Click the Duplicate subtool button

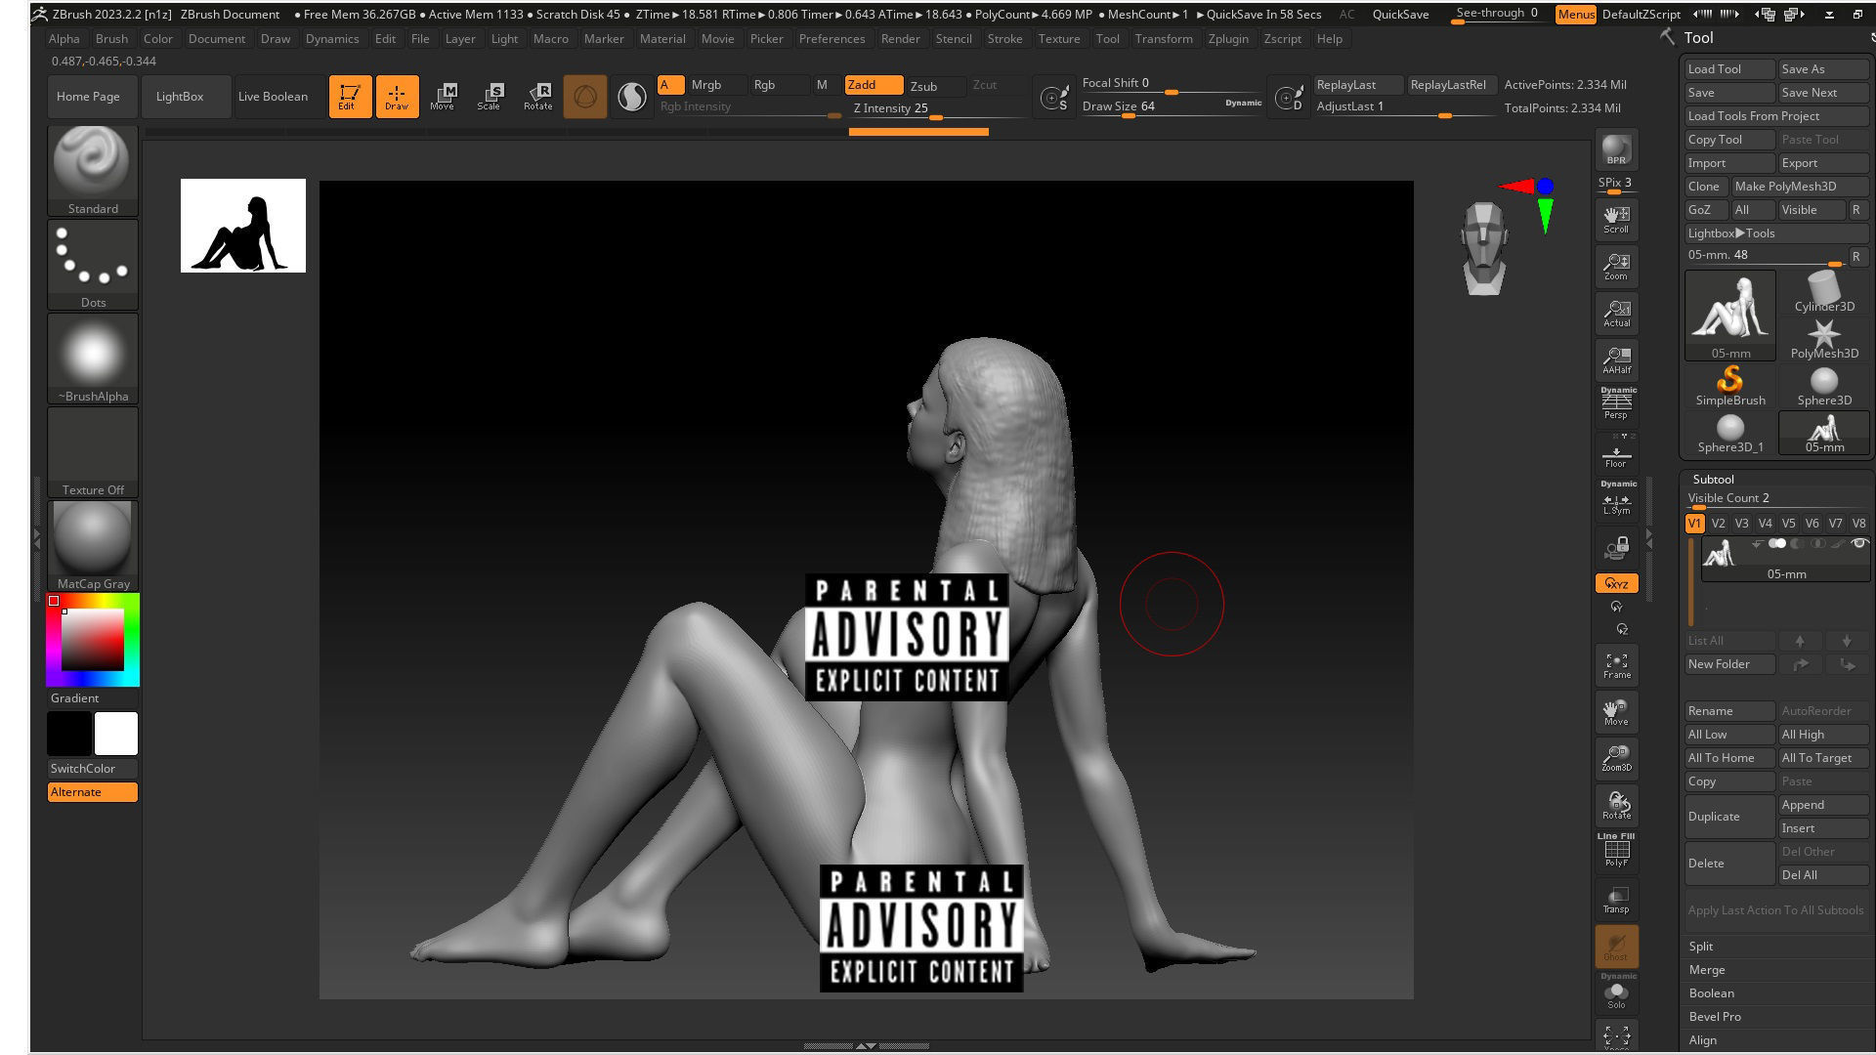1729,817
